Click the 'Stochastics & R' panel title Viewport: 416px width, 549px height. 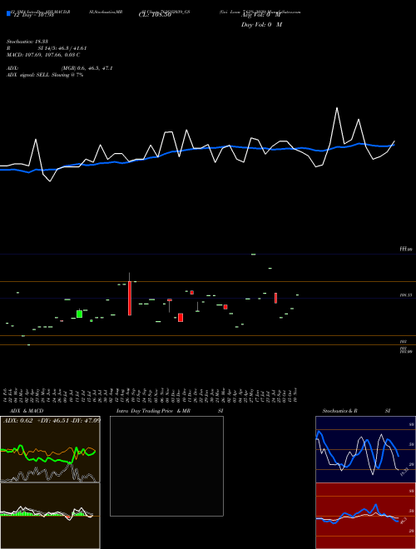(339, 411)
